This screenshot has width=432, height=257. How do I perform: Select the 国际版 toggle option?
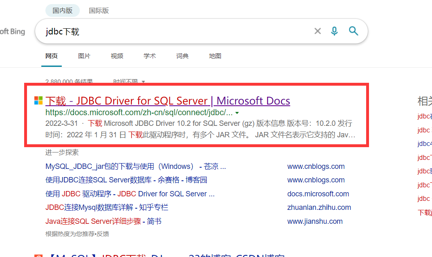pos(99,10)
